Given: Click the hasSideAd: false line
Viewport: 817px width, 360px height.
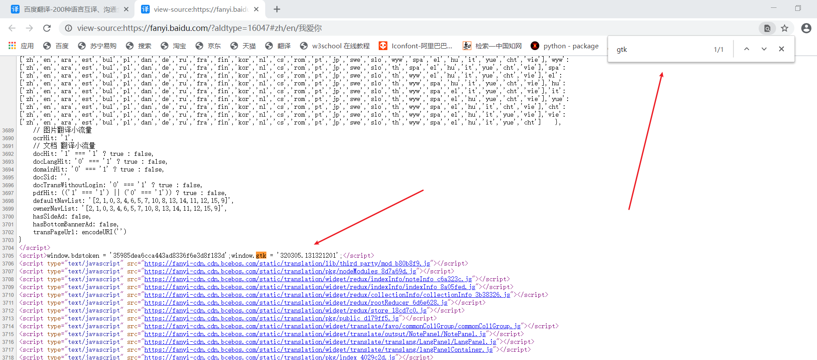Looking at the screenshot, I should pyautogui.click(x=62, y=216).
